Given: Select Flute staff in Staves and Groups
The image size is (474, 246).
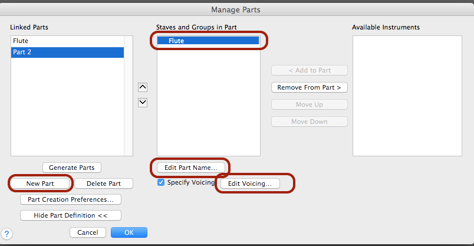Looking at the screenshot, I should [x=208, y=41].
